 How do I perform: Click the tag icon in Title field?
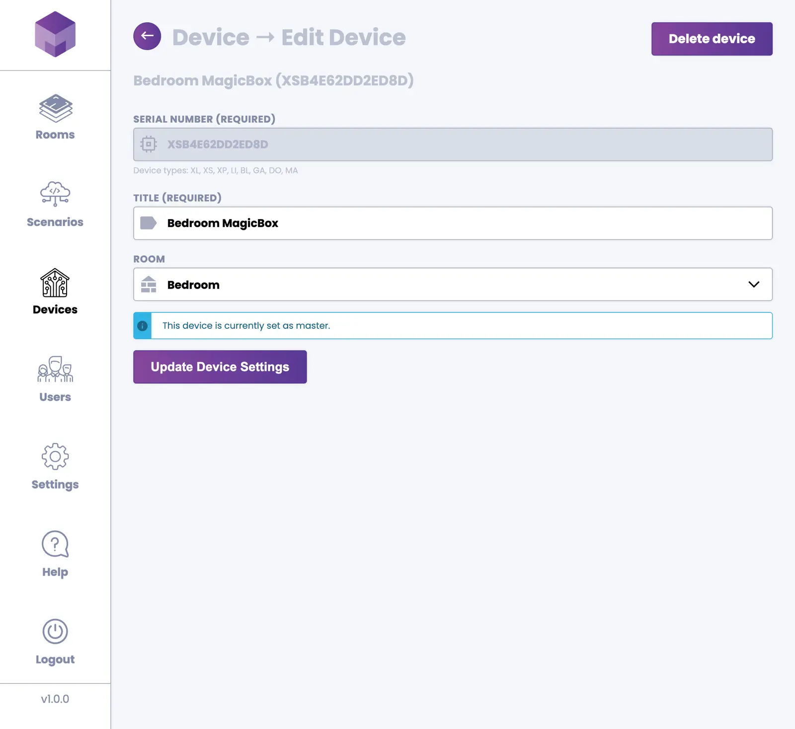point(148,223)
